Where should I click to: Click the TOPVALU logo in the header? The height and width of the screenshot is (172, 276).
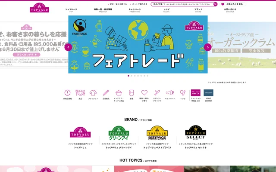[x=39, y=8]
